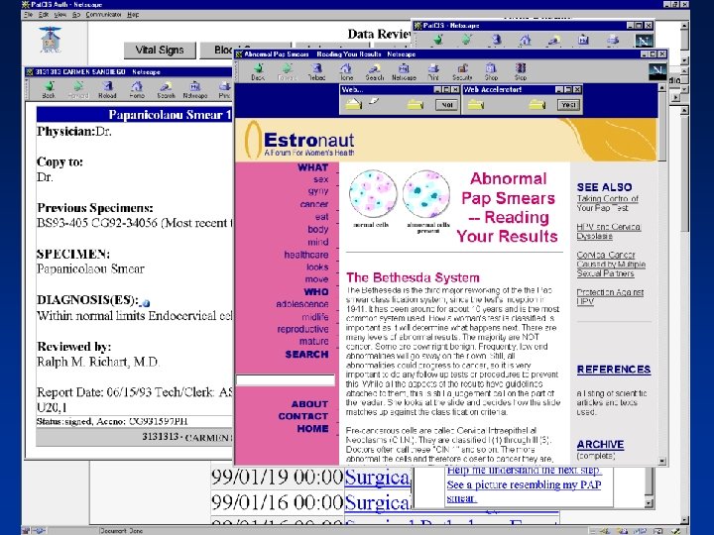Screen dimensions: 714x535
Task: Click HOME in Estronaut sidebar
Action: [312, 429]
